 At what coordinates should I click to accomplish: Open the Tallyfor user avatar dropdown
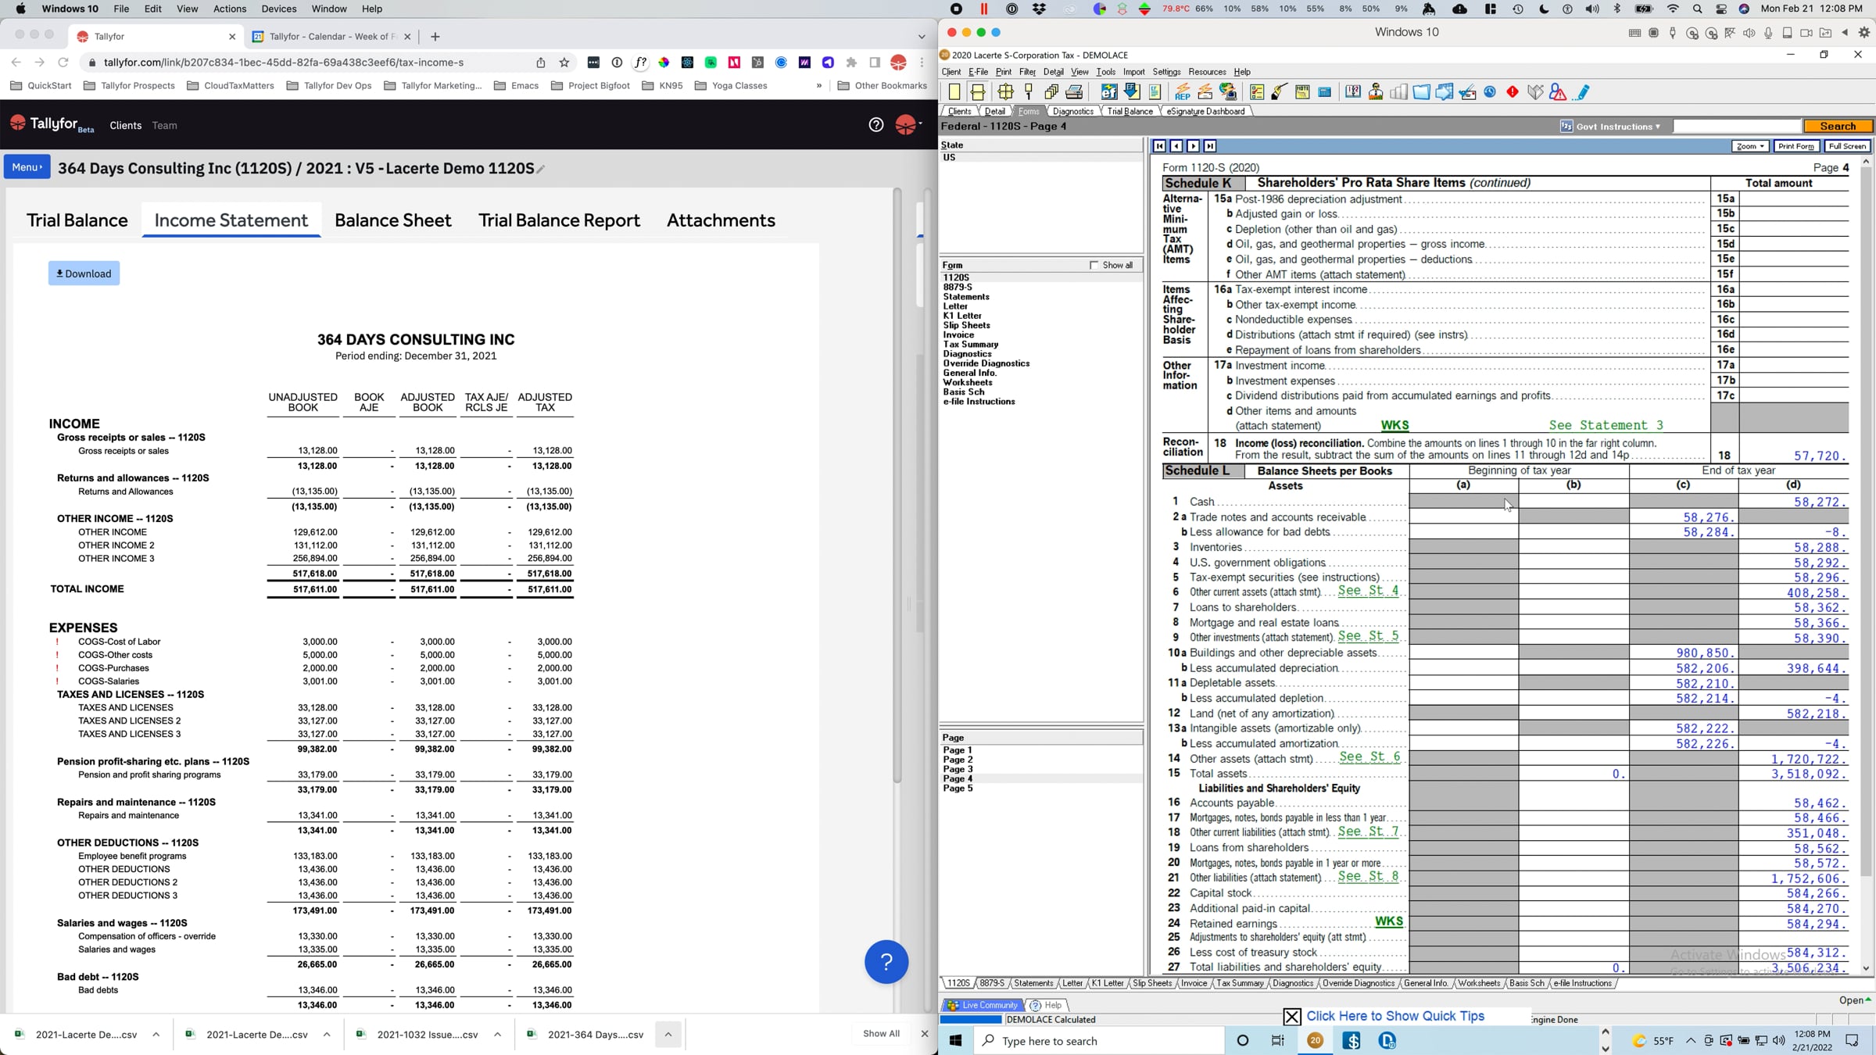(908, 125)
